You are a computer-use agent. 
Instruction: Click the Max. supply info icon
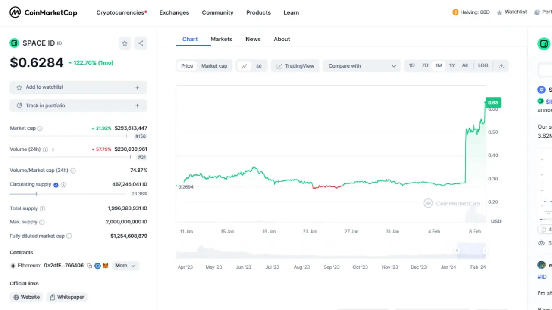click(x=42, y=222)
